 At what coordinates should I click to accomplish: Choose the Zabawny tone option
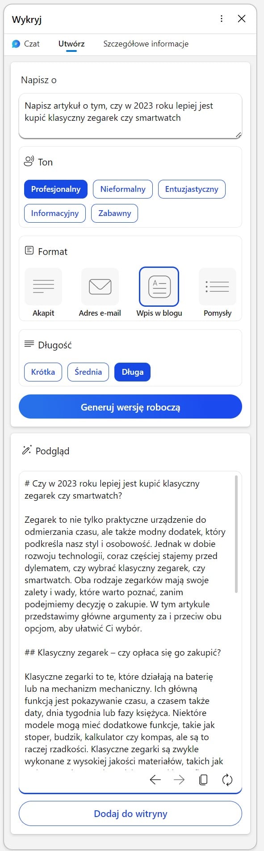click(x=115, y=213)
